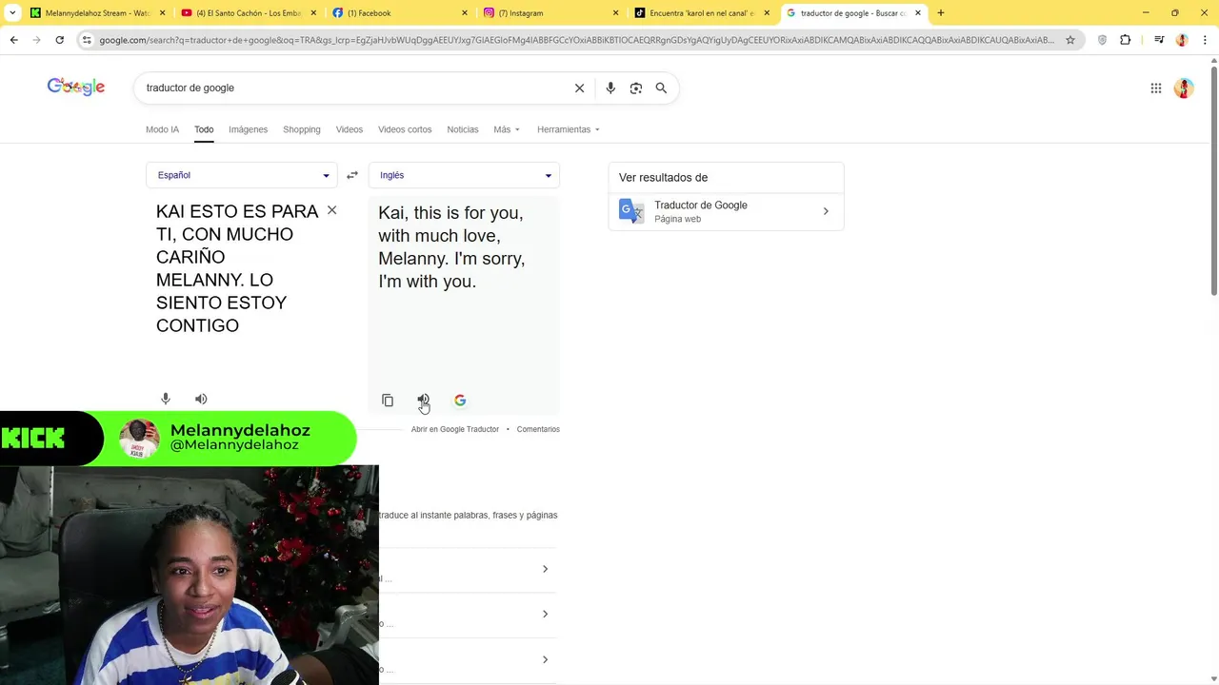This screenshot has width=1219, height=685.
Task: Clear the Google search box text
Action: tap(579, 88)
